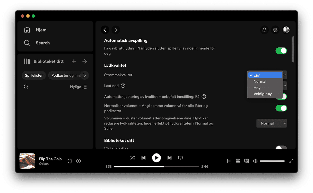Select Veldig høy streaming quality

pyautogui.click(x=263, y=94)
